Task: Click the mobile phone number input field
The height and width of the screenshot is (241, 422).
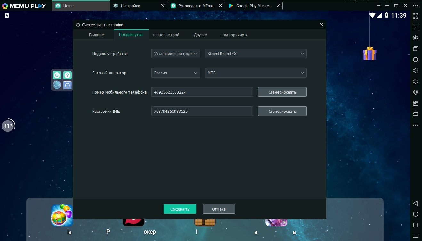Action: [202, 92]
